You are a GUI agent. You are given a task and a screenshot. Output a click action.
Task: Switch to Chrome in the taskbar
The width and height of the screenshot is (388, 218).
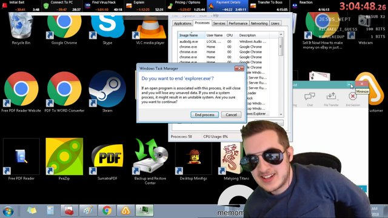(x=107, y=211)
